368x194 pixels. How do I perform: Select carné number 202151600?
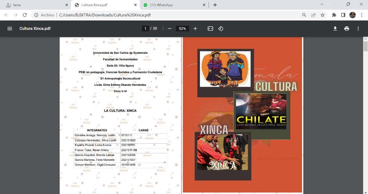[x=128, y=140]
